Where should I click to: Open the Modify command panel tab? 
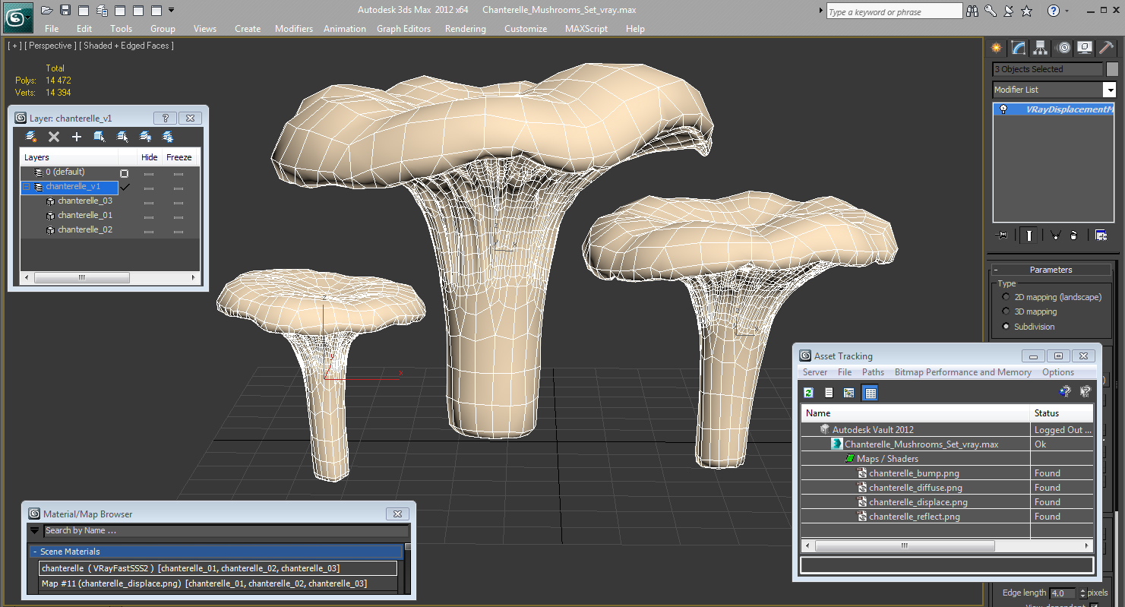tap(1019, 48)
